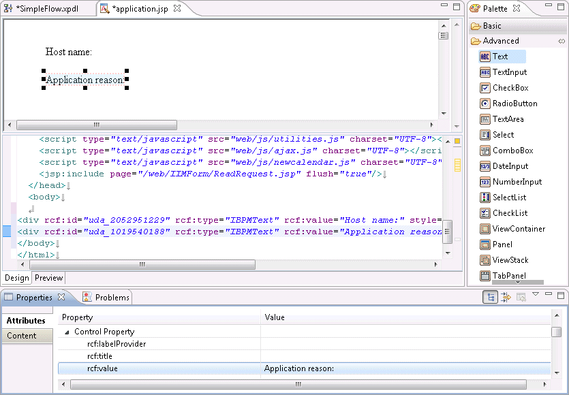The width and height of the screenshot is (569, 395).
Task: Click the Show Categories icon in Properties
Action: tap(489, 297)
